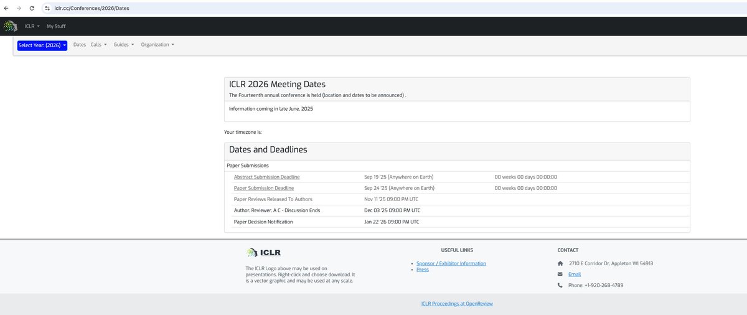Image resolution: width=747 pixels, height=315 pixels.
Task: Expand the Organization dropdown
Action: pos(157,45)
